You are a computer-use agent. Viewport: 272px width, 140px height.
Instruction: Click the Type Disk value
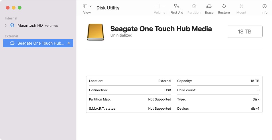pyautogui.click(x=256, y=99)
